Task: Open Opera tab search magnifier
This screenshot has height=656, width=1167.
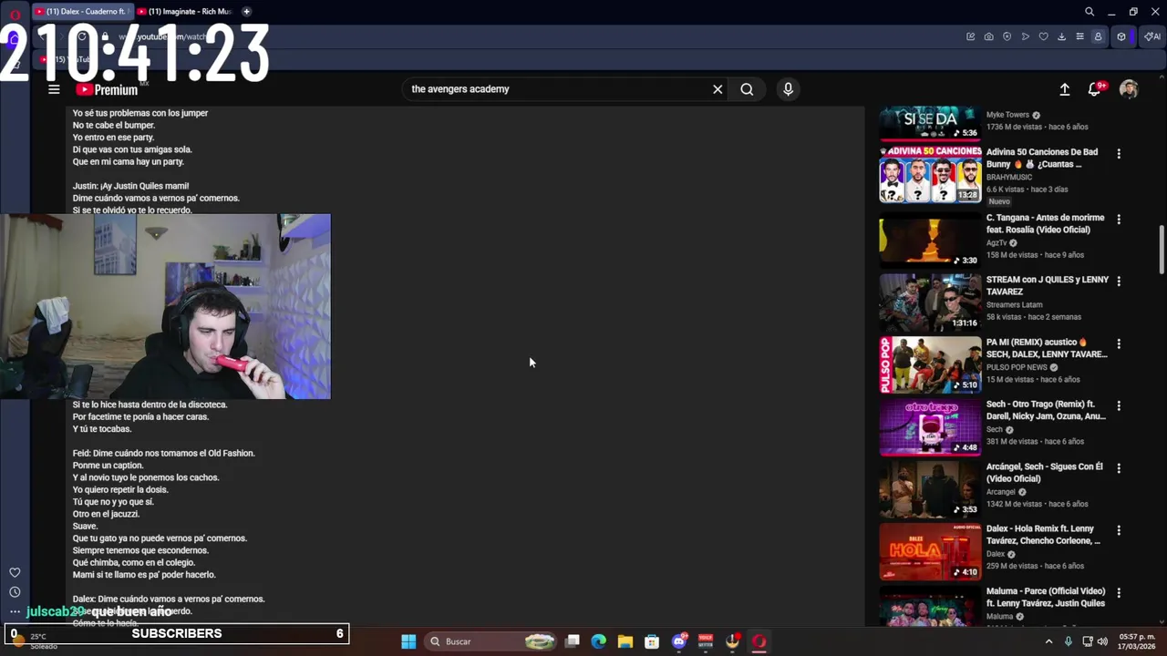Action: point(1089,12)
